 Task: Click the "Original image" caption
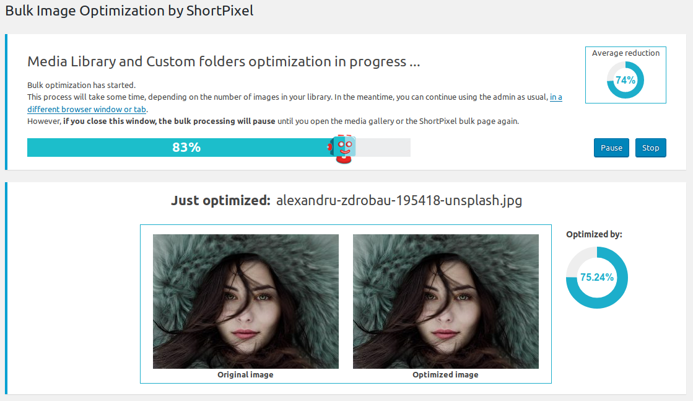[245, 375]
